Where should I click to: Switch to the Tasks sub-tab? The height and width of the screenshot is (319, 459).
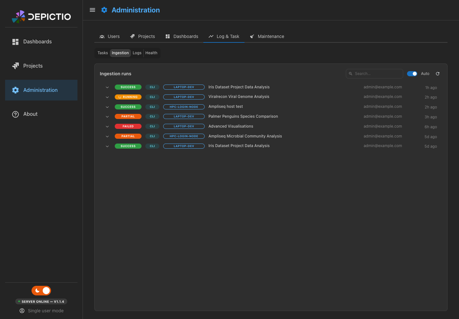[103, 53]
